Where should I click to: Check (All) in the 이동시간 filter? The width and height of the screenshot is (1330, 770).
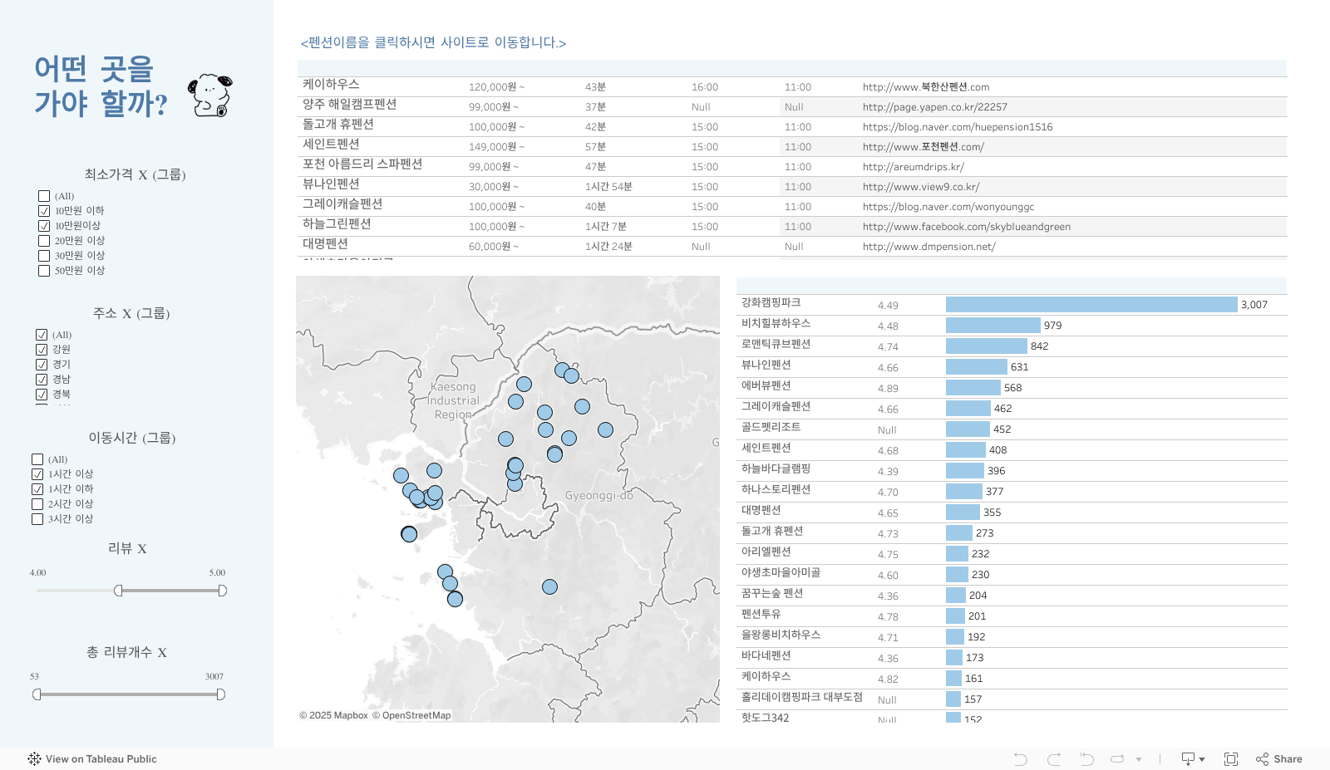(37, 459)
